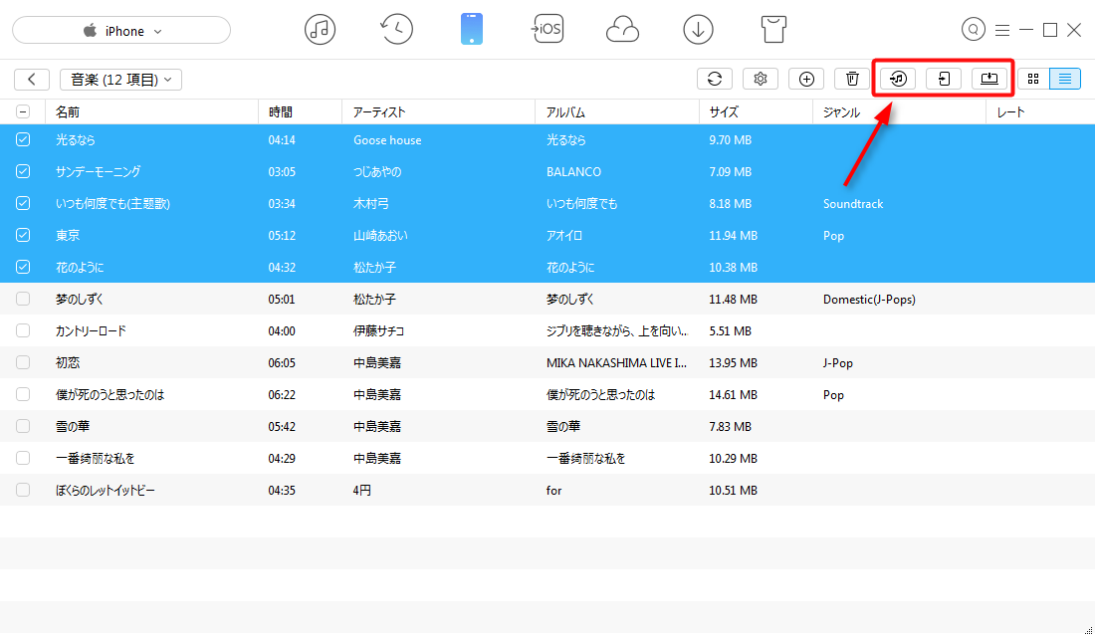Open the iPhone device dropdown
Viewport: 1095px width, 637px height.
121,31
